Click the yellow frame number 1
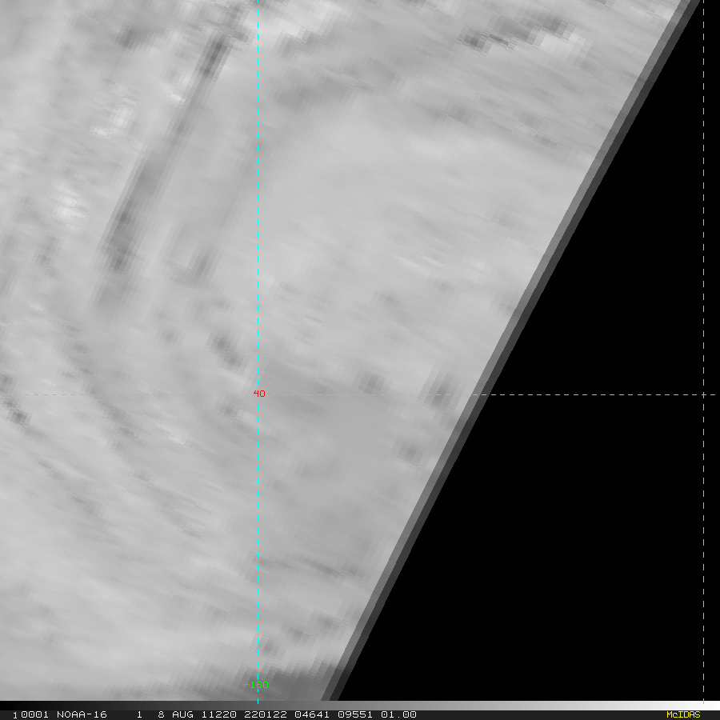This screenshot has height=720, width=720. (15, 715)
